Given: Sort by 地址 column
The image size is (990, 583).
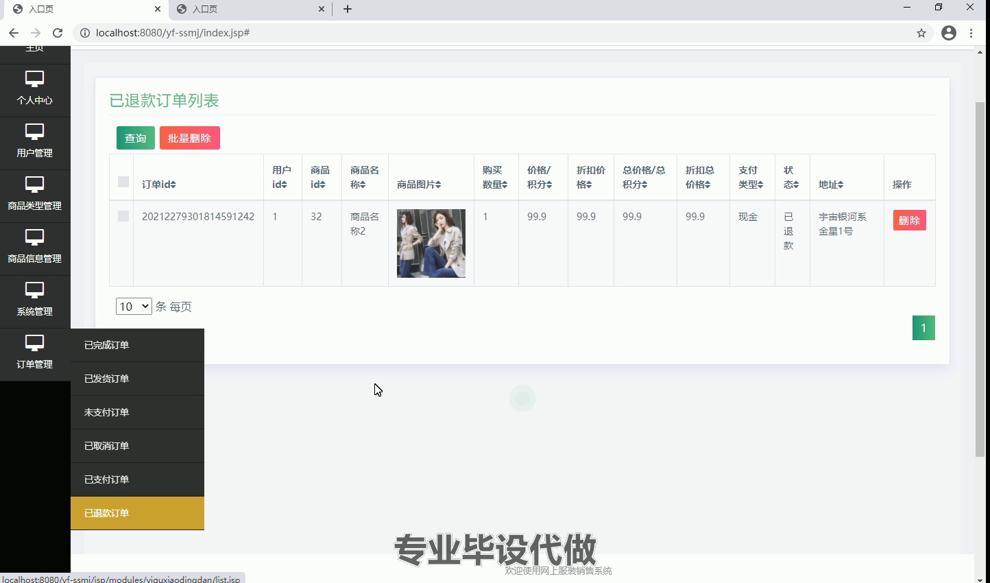Looking at the screenshot, I should [x=831, y=185].
